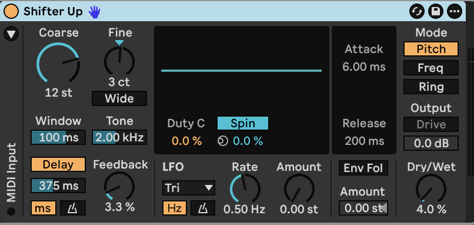The height and width of the screenshot is (225, 474).
Task: Open the LFO waveform Tri dropdown
Action: [x=189, y=188]
